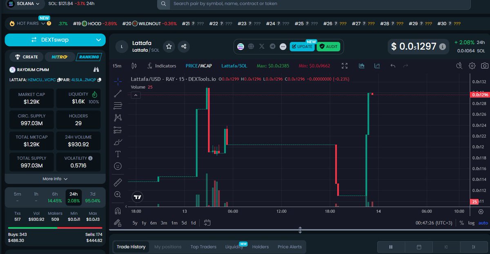Open the Indicators menu

coord(162,66)
